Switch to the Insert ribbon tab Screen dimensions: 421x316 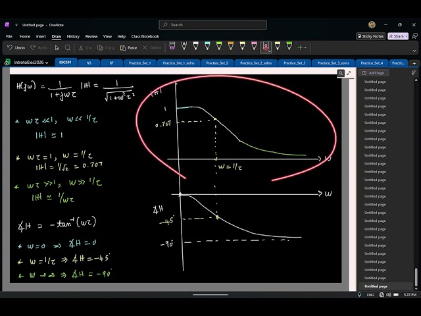click(41, 36)
